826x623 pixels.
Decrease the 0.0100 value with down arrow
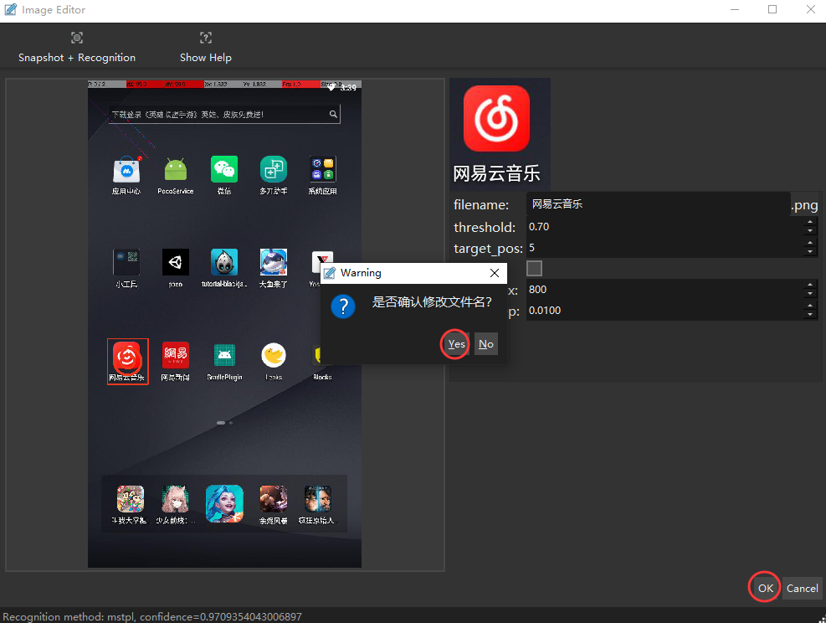pos(810,315)
